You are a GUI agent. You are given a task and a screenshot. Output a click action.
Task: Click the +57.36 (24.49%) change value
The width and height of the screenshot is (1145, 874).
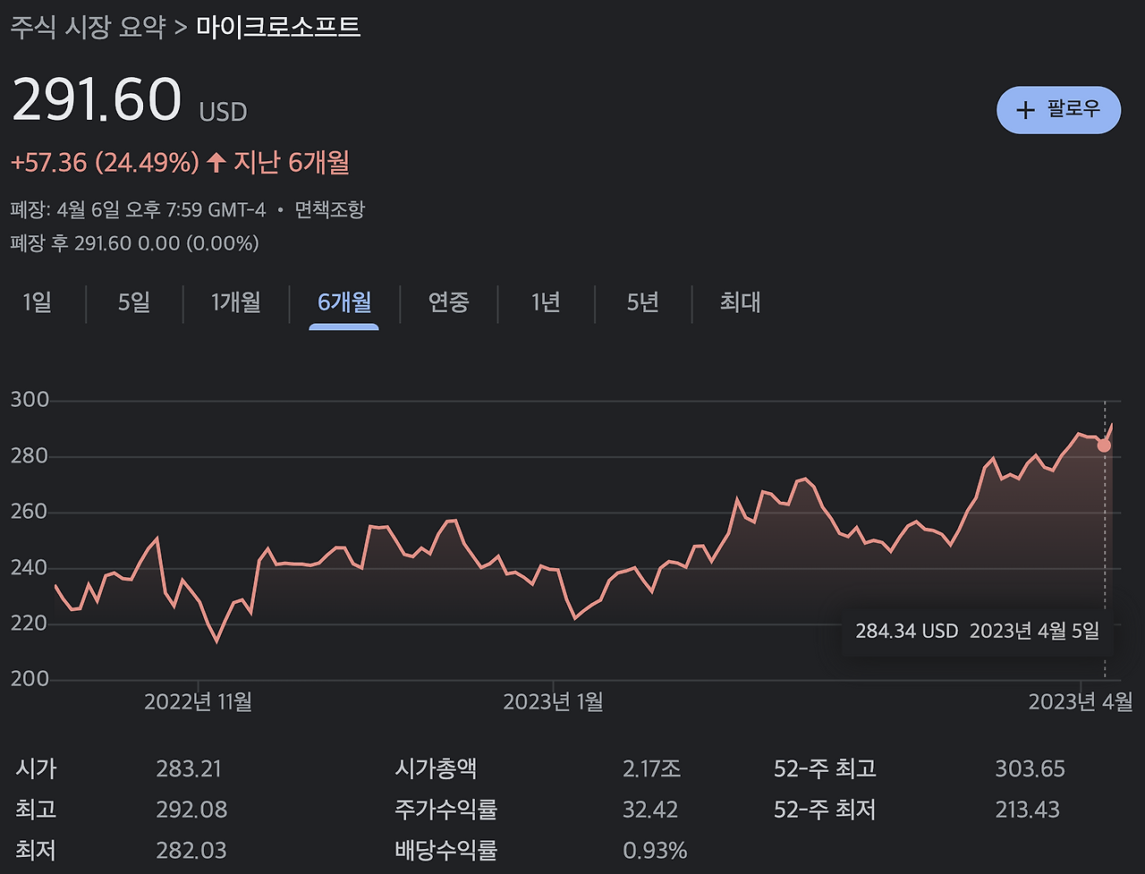pyautogui.click(x=105, y=163)
